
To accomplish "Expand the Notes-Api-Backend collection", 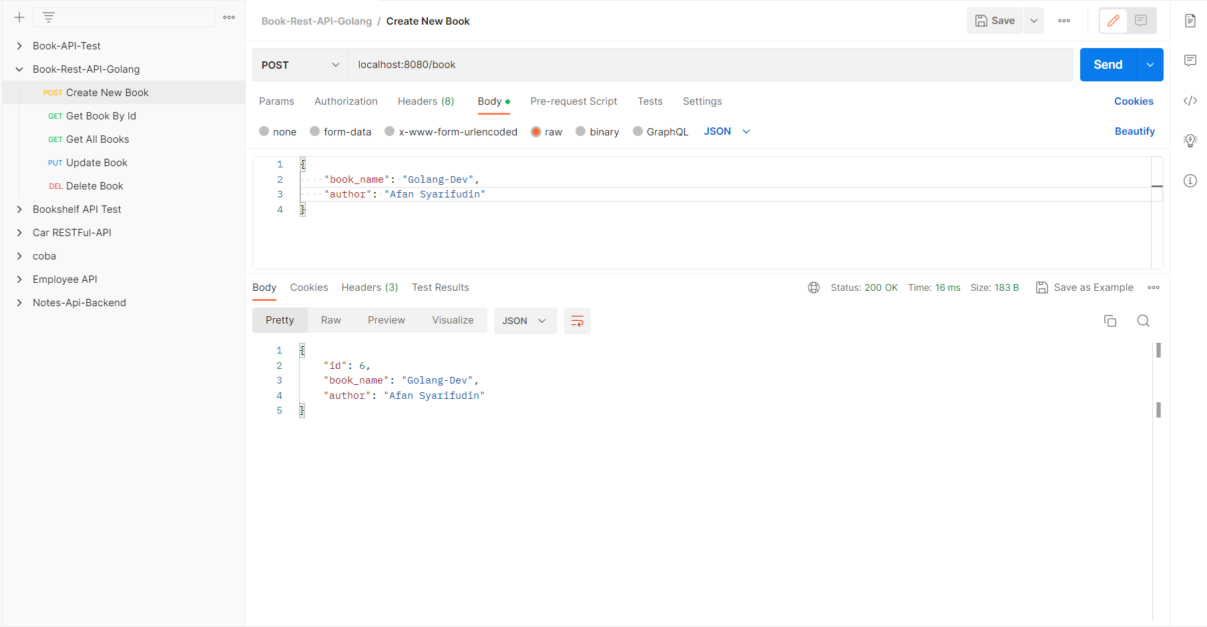I will (19, 303).
